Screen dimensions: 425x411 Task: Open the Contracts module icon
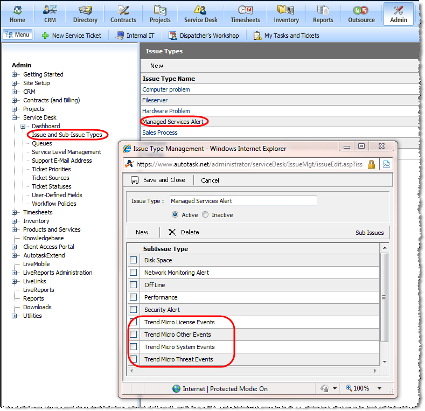point(123,10)
